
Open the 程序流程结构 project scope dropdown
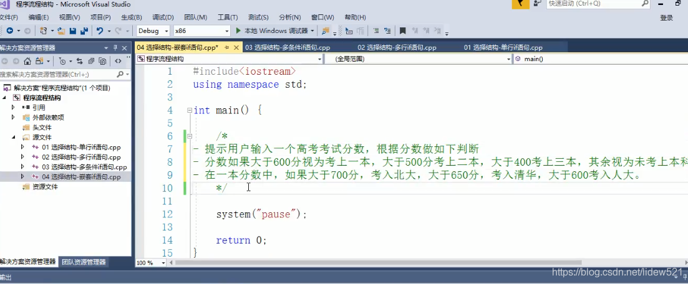click(319, 59)
